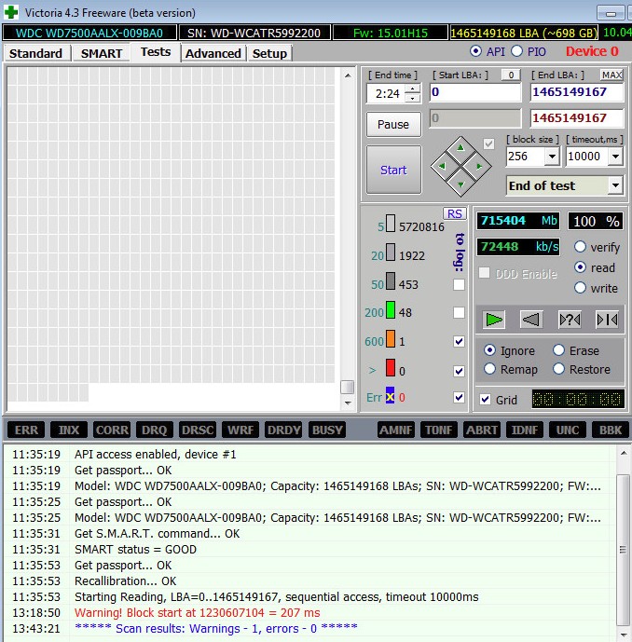Click the RS reset statistics button
Screen dimensions: 632x642
click(454, 213)
